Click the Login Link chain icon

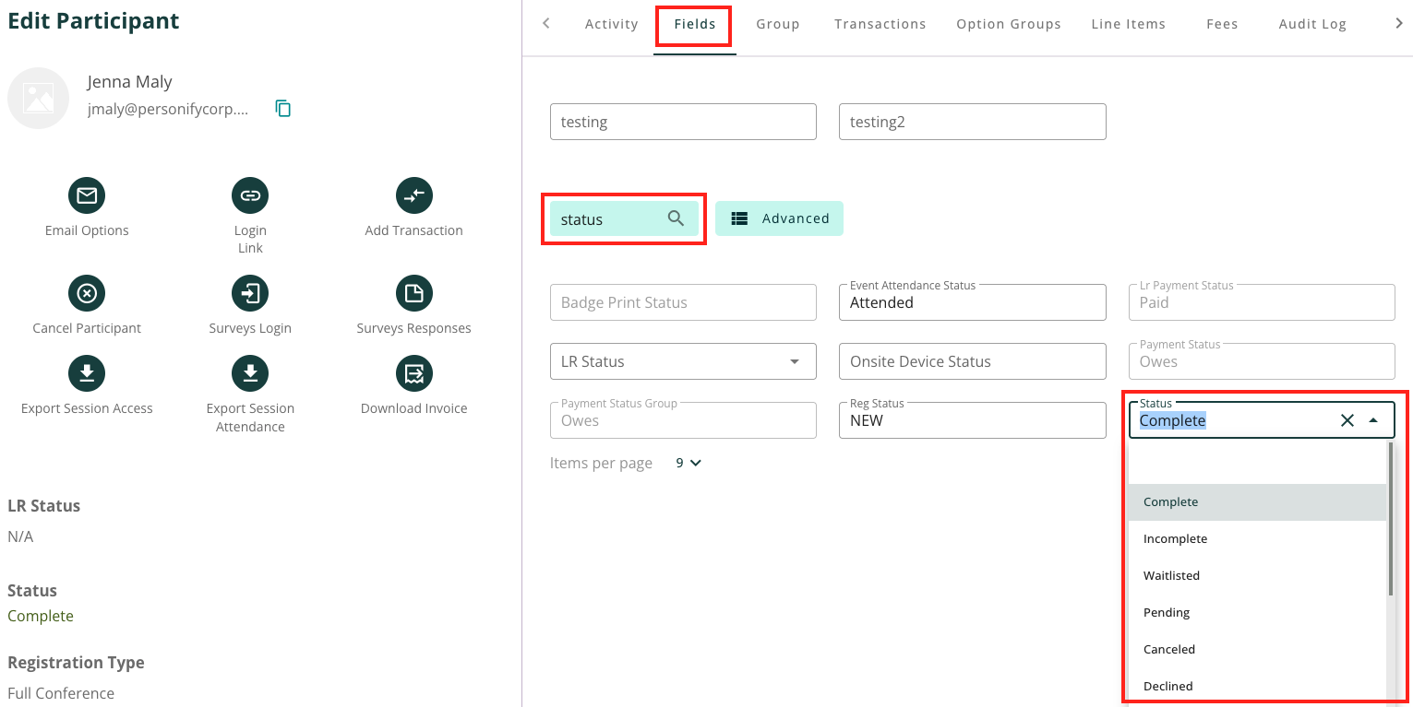(x=250, y=195)
